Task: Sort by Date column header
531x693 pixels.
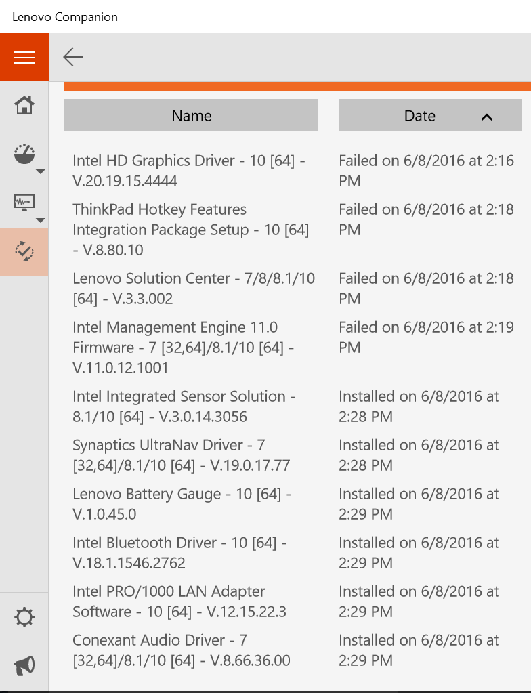Action: (x=430, y=115)
